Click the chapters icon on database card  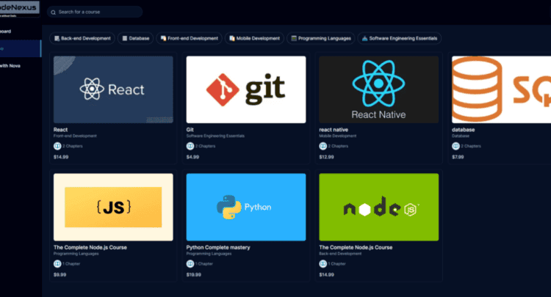pos(455,146)
